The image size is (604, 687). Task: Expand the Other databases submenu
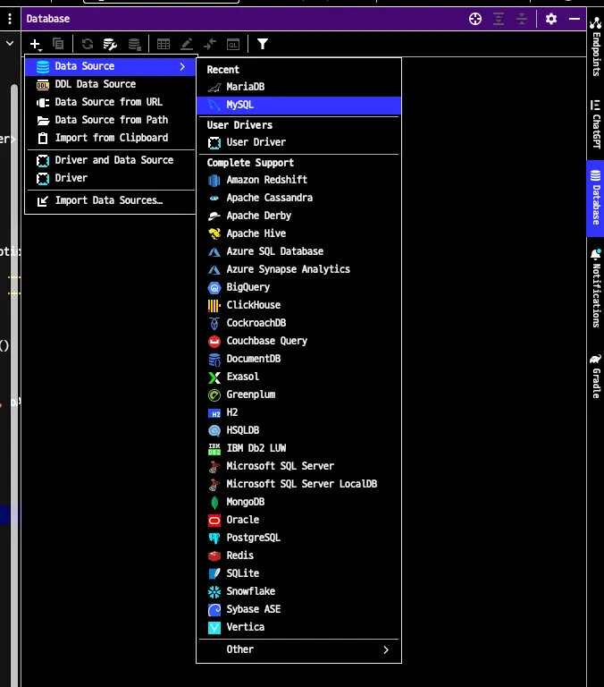298,649
